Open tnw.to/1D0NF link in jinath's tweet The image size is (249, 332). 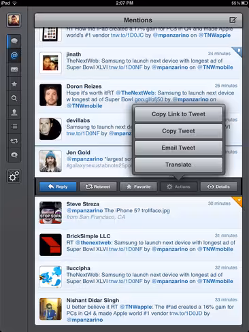point(126,67)
